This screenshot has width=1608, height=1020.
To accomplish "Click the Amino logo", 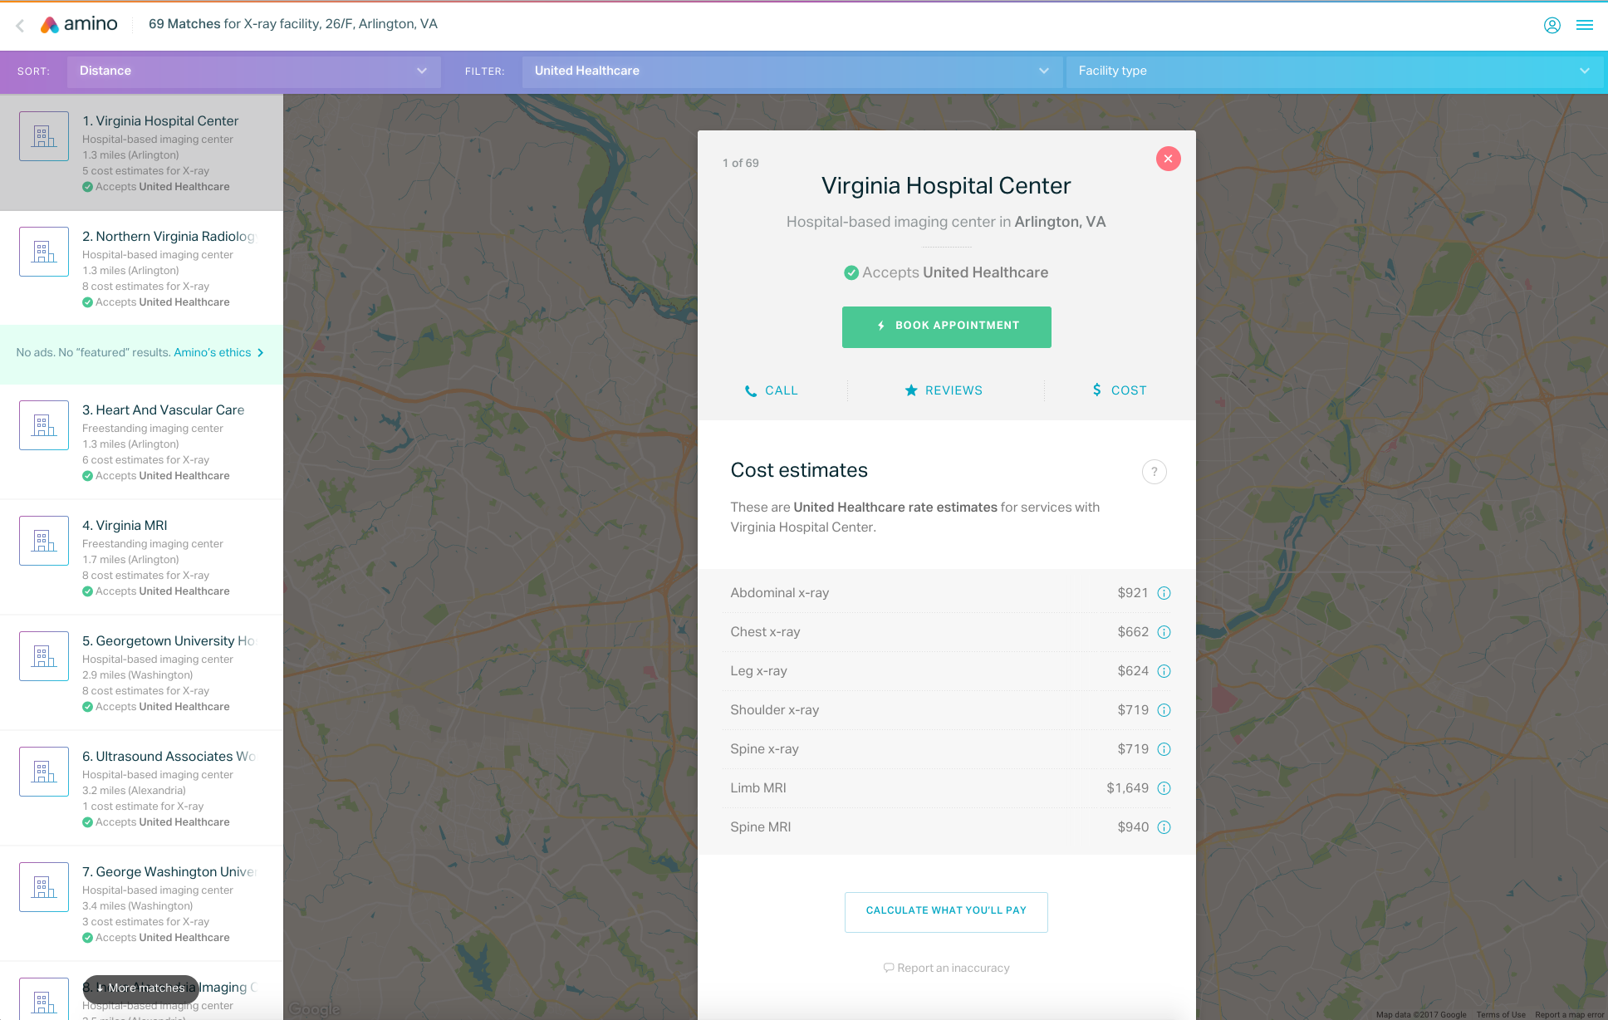I will tap(80, 24).
